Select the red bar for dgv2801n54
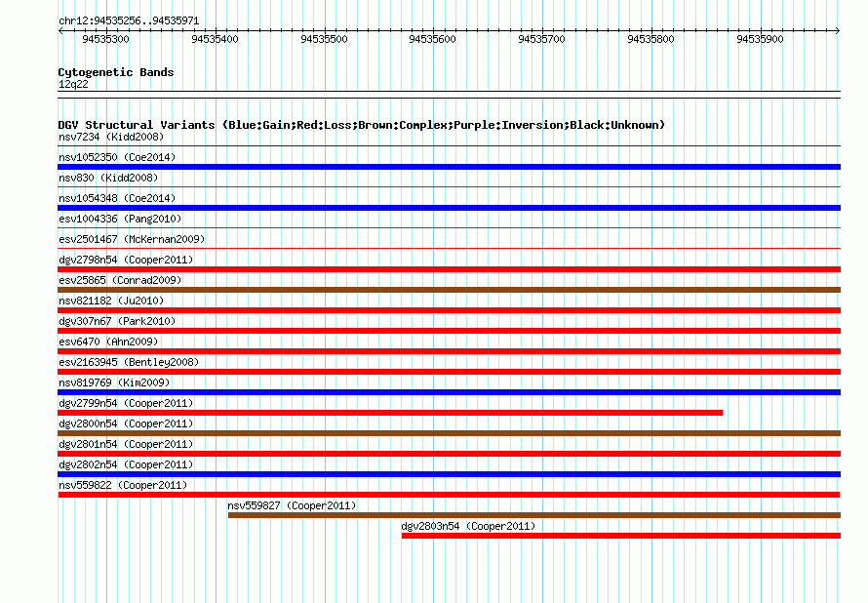Image resolution: width=868 pixels, height=603 pixels. [449, 454]
